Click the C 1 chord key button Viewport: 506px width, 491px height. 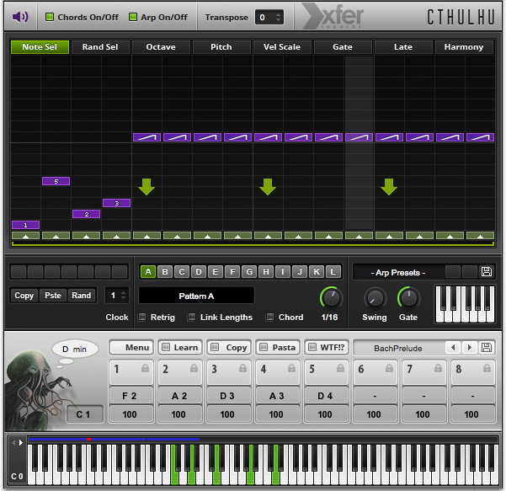tap(85, 414)
